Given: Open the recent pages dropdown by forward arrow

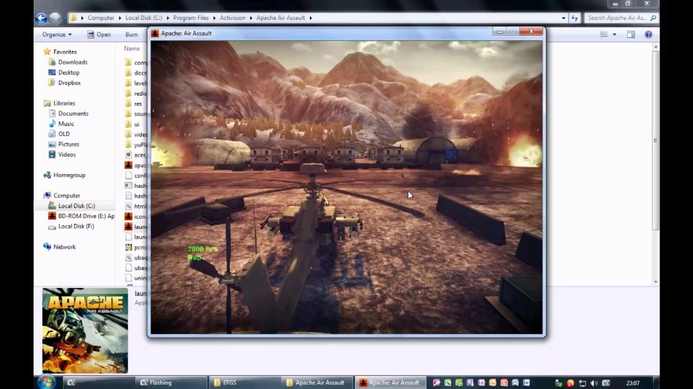Looking at the screenshot, I should click(x=65, y=18).
